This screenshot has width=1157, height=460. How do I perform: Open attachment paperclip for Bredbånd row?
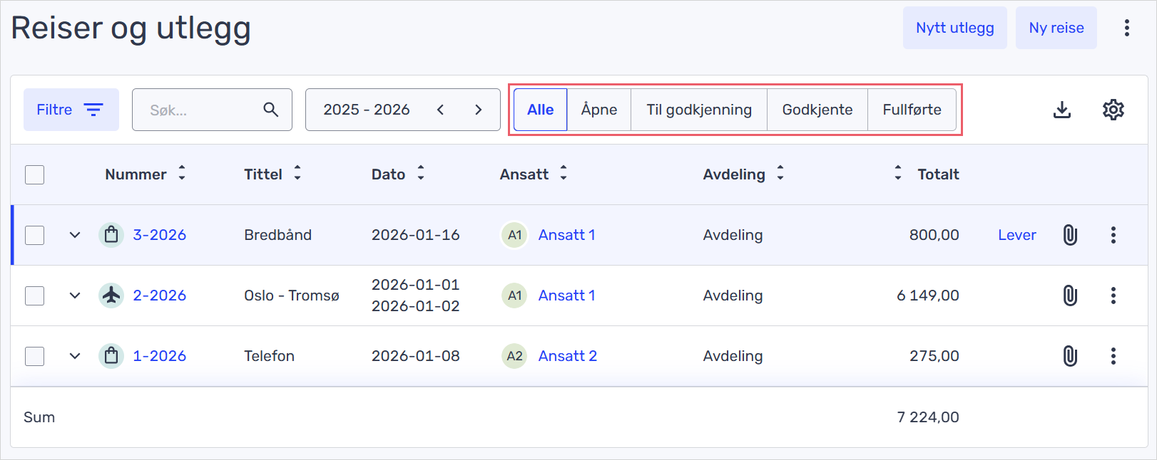pos(1070,235)
